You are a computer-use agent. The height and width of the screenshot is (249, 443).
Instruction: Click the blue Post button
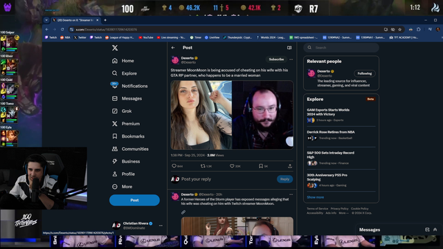point(134,200)
